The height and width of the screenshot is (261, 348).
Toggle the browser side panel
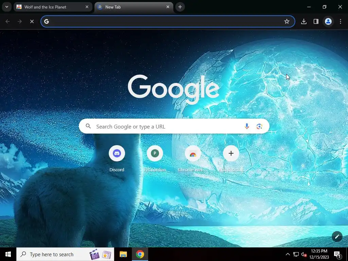click(316, 21)
